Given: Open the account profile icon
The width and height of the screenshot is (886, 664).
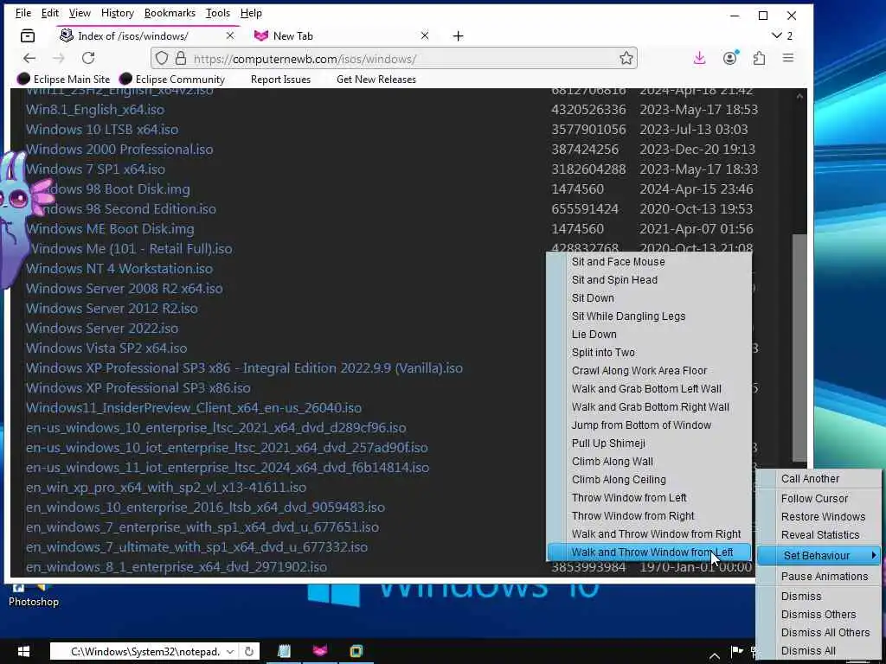Looking at the screenshot, I should (x=730, y=58).
